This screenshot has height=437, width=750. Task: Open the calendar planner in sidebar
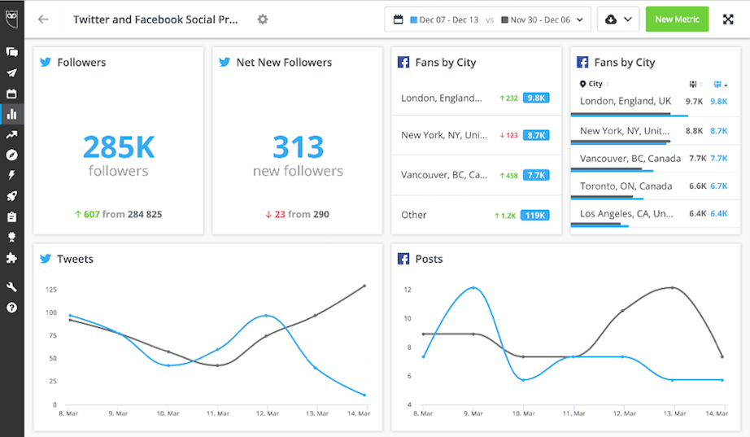click(11, 94)
